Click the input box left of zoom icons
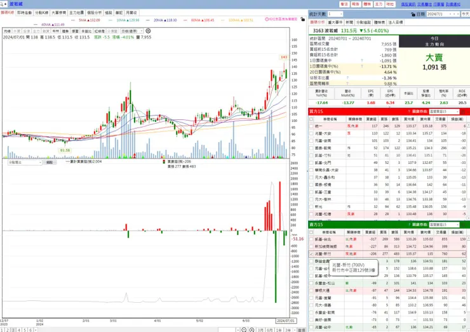This screenshot has height=332, width=470. point(227,330)
